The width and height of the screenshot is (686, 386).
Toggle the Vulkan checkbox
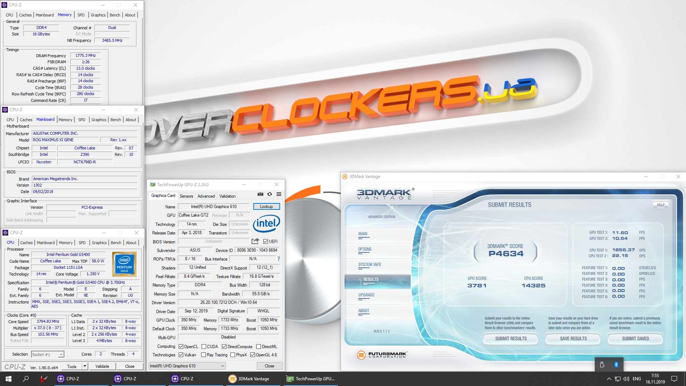181,355
